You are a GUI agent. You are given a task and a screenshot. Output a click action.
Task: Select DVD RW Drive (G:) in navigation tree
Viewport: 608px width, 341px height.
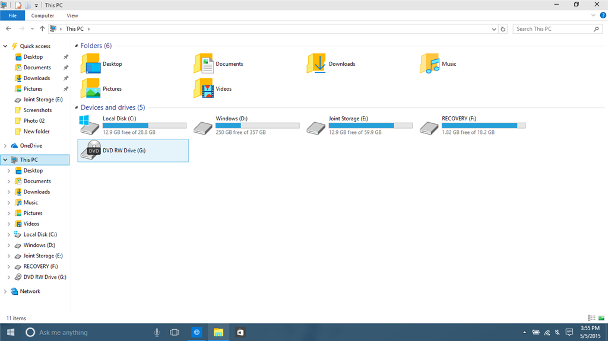tap(45, 277)
